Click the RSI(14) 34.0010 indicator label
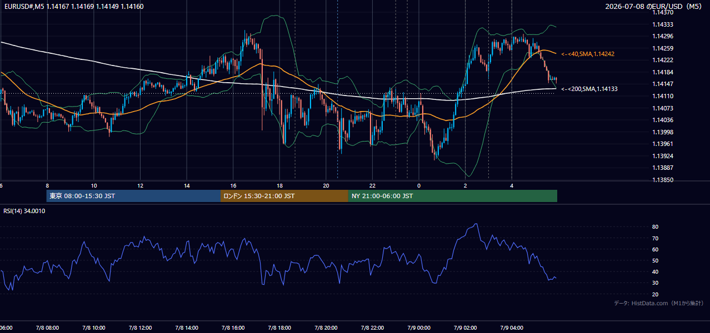This screenshot has width=710, height=333. coord(24,211)
